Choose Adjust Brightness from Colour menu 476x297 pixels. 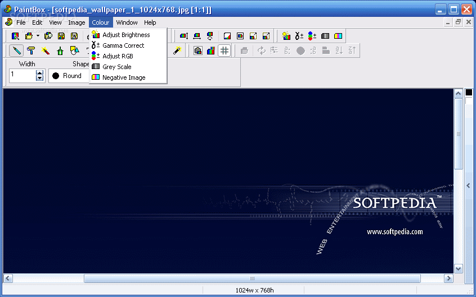tap(128, 35)
